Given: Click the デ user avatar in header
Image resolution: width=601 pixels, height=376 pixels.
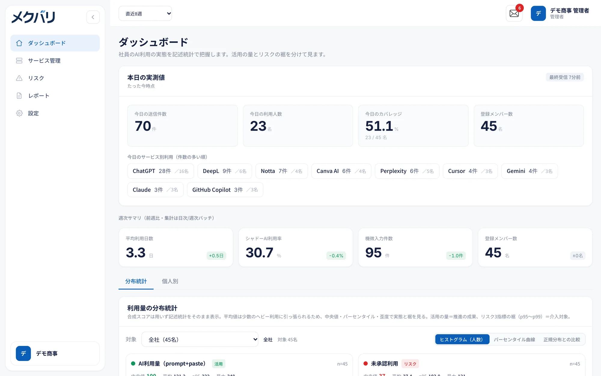Looking at the screenshot, I should pos(538,14).
